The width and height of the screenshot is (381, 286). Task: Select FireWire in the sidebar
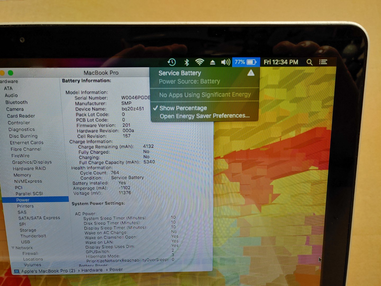pos(20,156)
